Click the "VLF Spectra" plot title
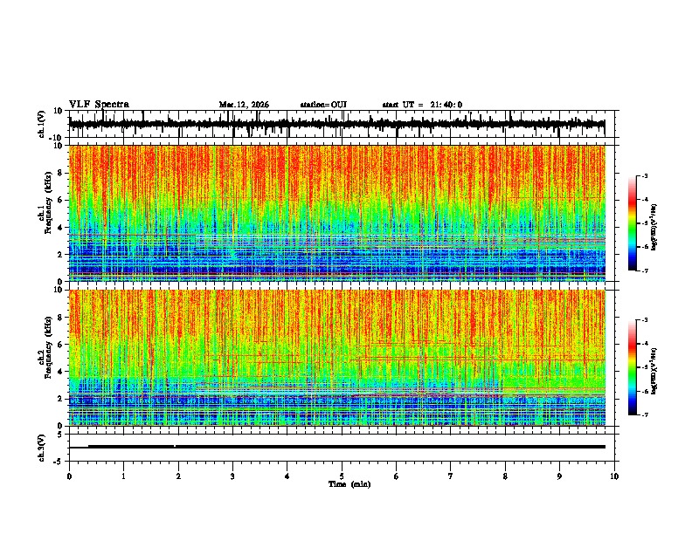Image resolution: width=692 pixels, height=534 pixels. click(99, 105)
